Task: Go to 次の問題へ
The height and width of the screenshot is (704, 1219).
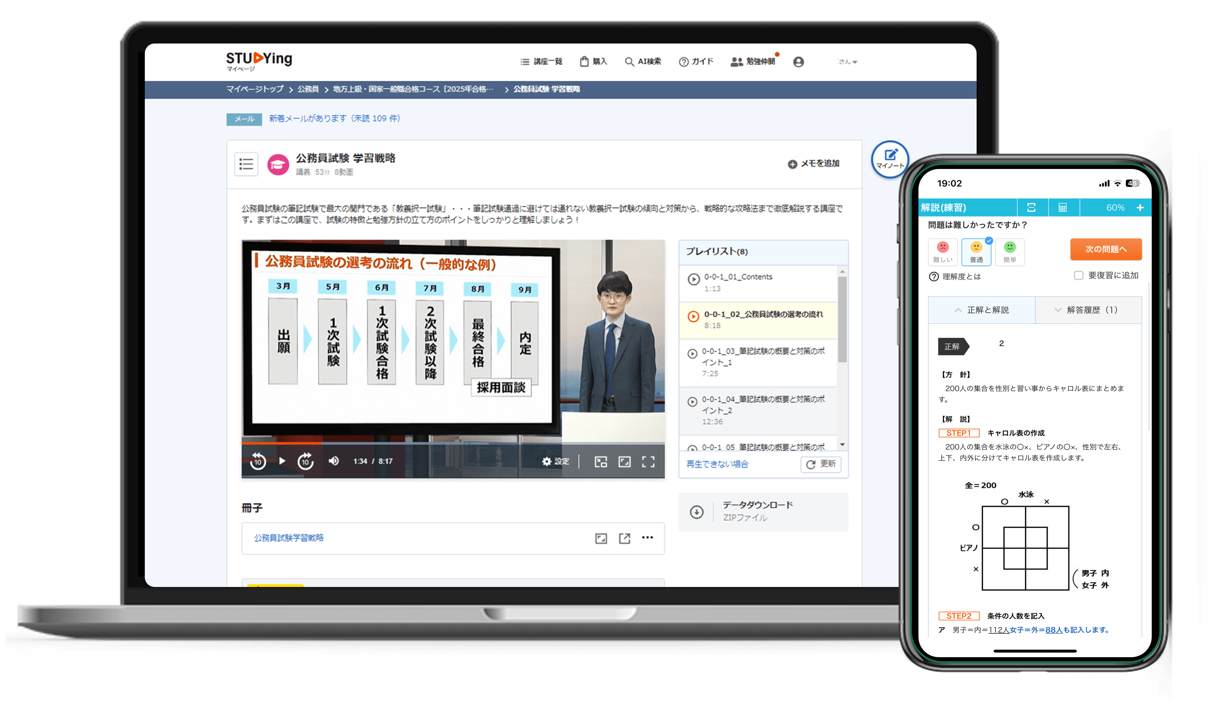Action: pos(1106,249)
